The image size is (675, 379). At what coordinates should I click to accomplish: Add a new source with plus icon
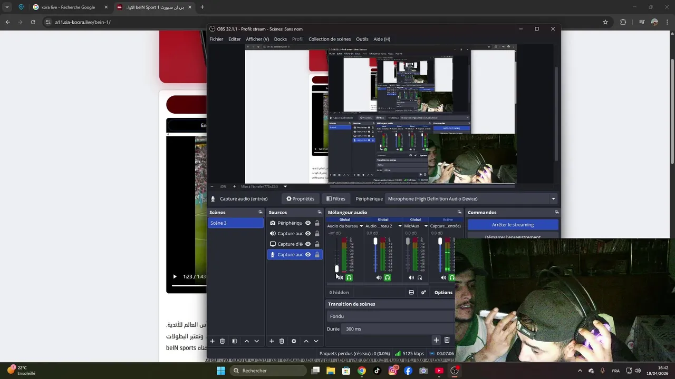(272, 341)
